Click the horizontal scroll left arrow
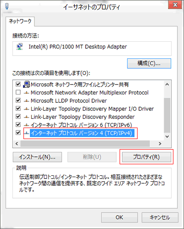Screen dimensions: 184x229 tap(17, 144)
